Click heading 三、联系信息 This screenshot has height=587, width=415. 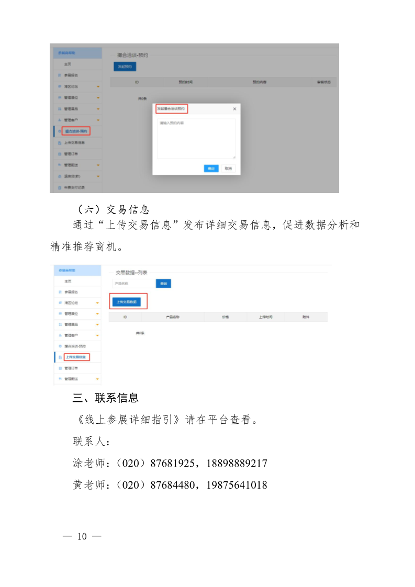click(x=106, y=398)
